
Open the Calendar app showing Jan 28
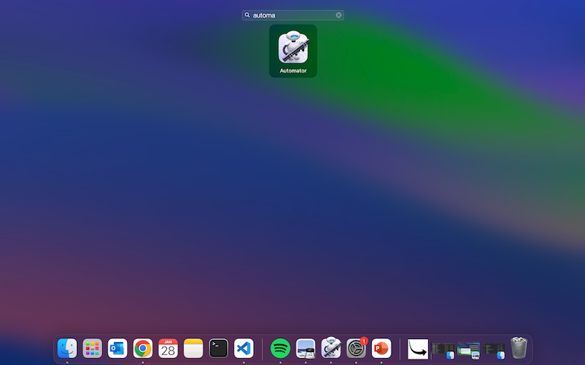click(168, 348)
